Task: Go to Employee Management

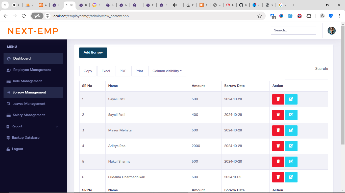Action: (32, 70)
